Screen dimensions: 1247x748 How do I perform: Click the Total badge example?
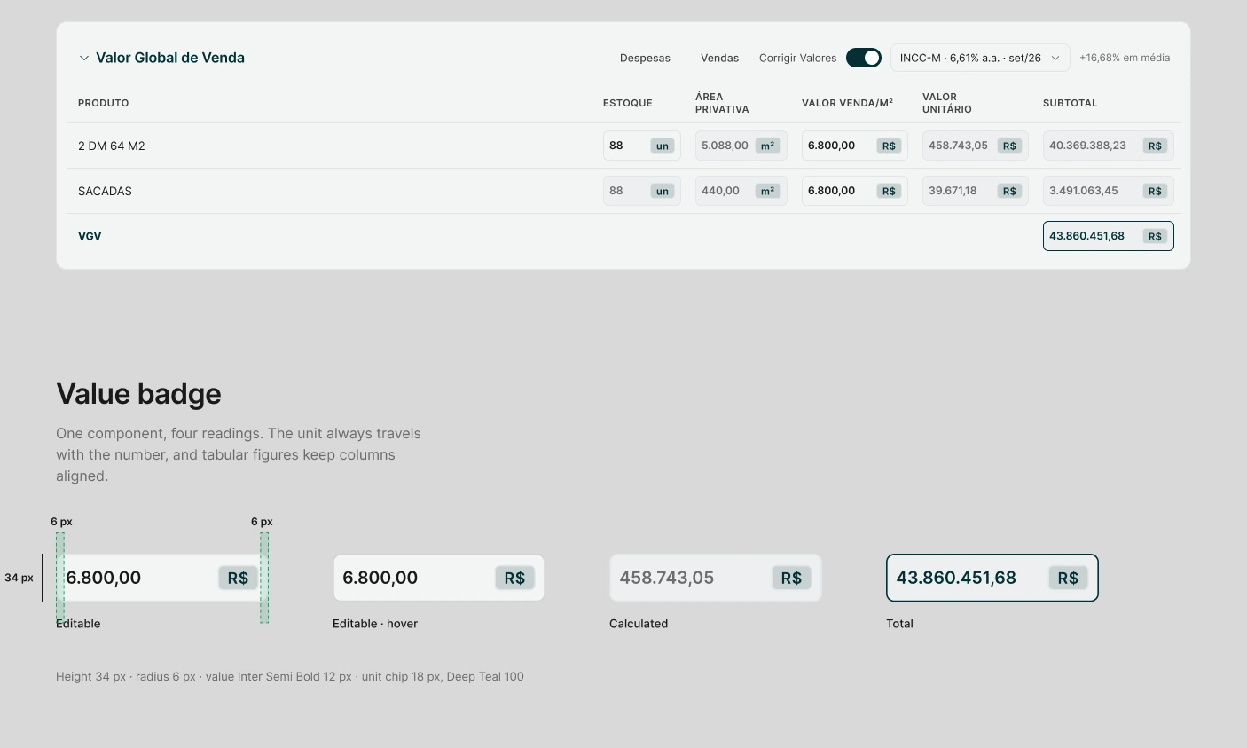992,578
